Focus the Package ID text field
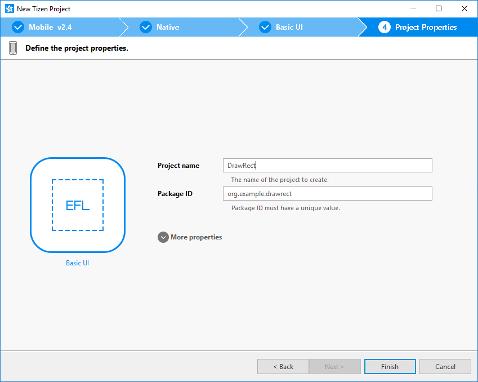Image resolution: width=478 pixels, height=382 pixels. 327,194
